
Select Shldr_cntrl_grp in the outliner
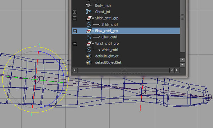107,18
